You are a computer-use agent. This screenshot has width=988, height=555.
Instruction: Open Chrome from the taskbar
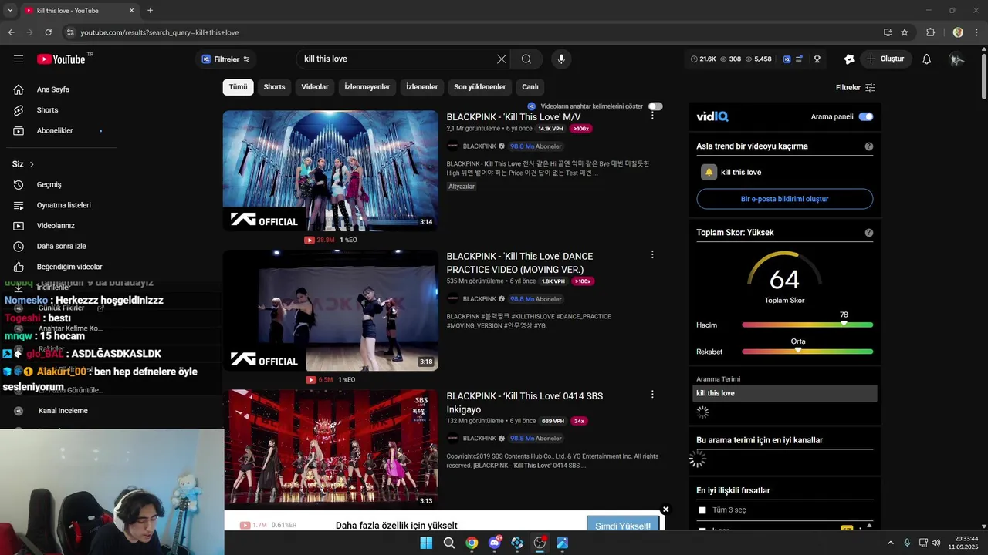pyautogui.click(x=472, y=543)
